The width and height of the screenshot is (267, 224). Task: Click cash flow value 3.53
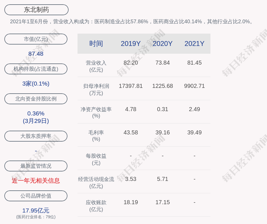click(131, 179)
